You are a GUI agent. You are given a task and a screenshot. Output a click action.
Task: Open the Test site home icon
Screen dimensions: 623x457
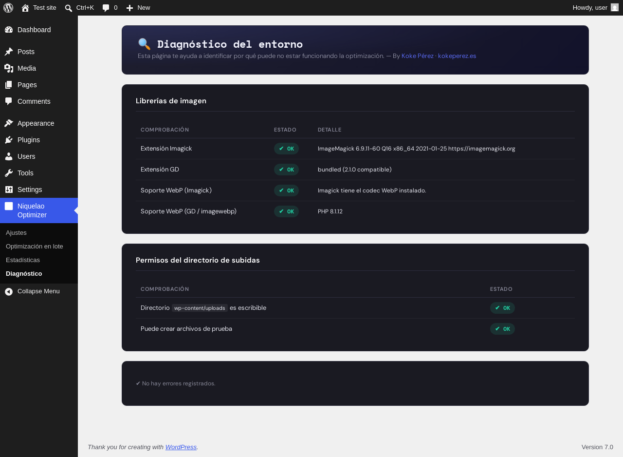pyautogui.click(x=25, y=8)
